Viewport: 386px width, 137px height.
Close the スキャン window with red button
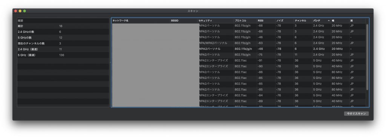click(16, 11)
